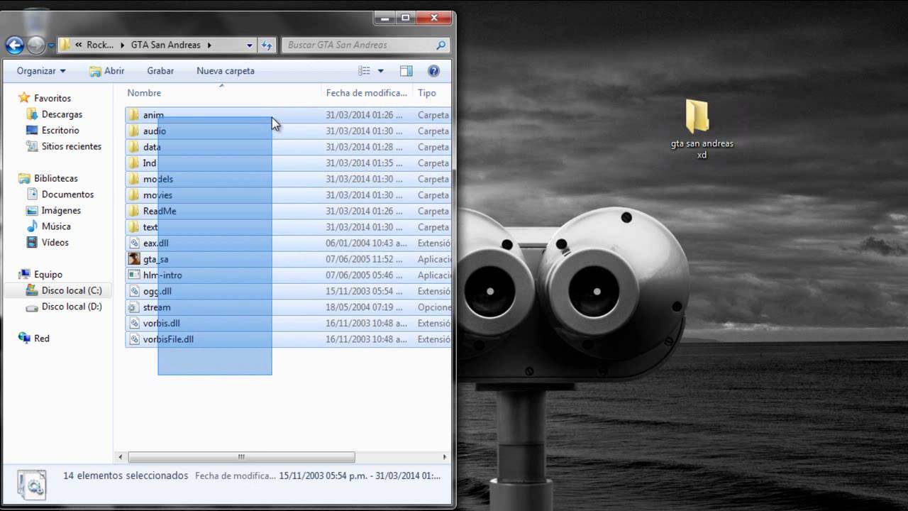
Task: Click the 18/05/2004 07:19 date of stream
Action: 364,307
